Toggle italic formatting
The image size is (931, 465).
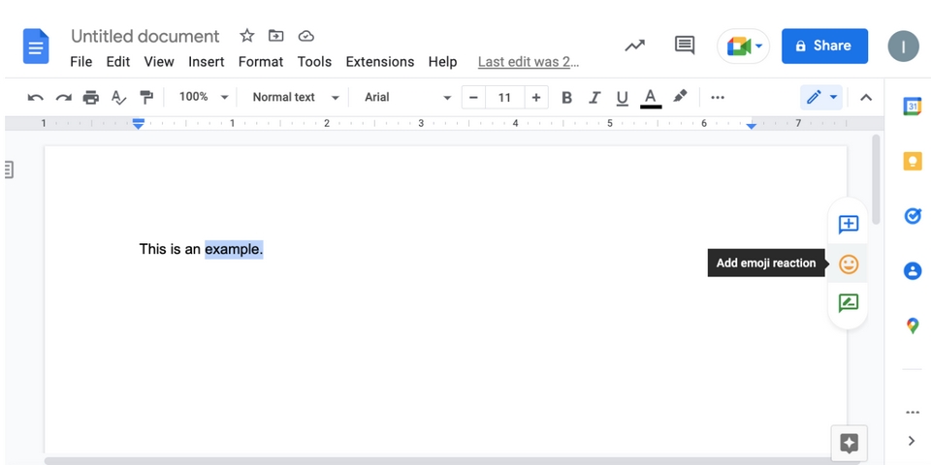click(594, 97)
